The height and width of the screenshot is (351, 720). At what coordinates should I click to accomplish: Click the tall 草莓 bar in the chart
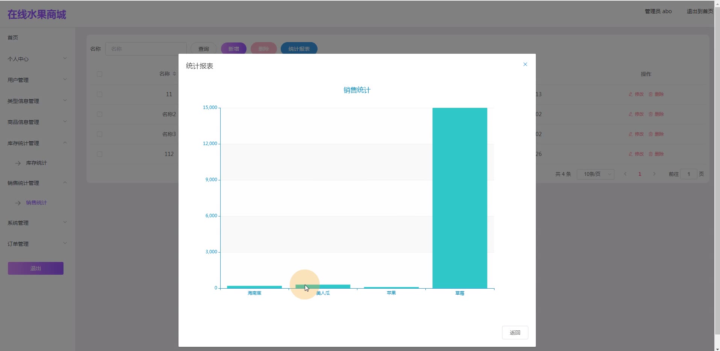point(460,198)
